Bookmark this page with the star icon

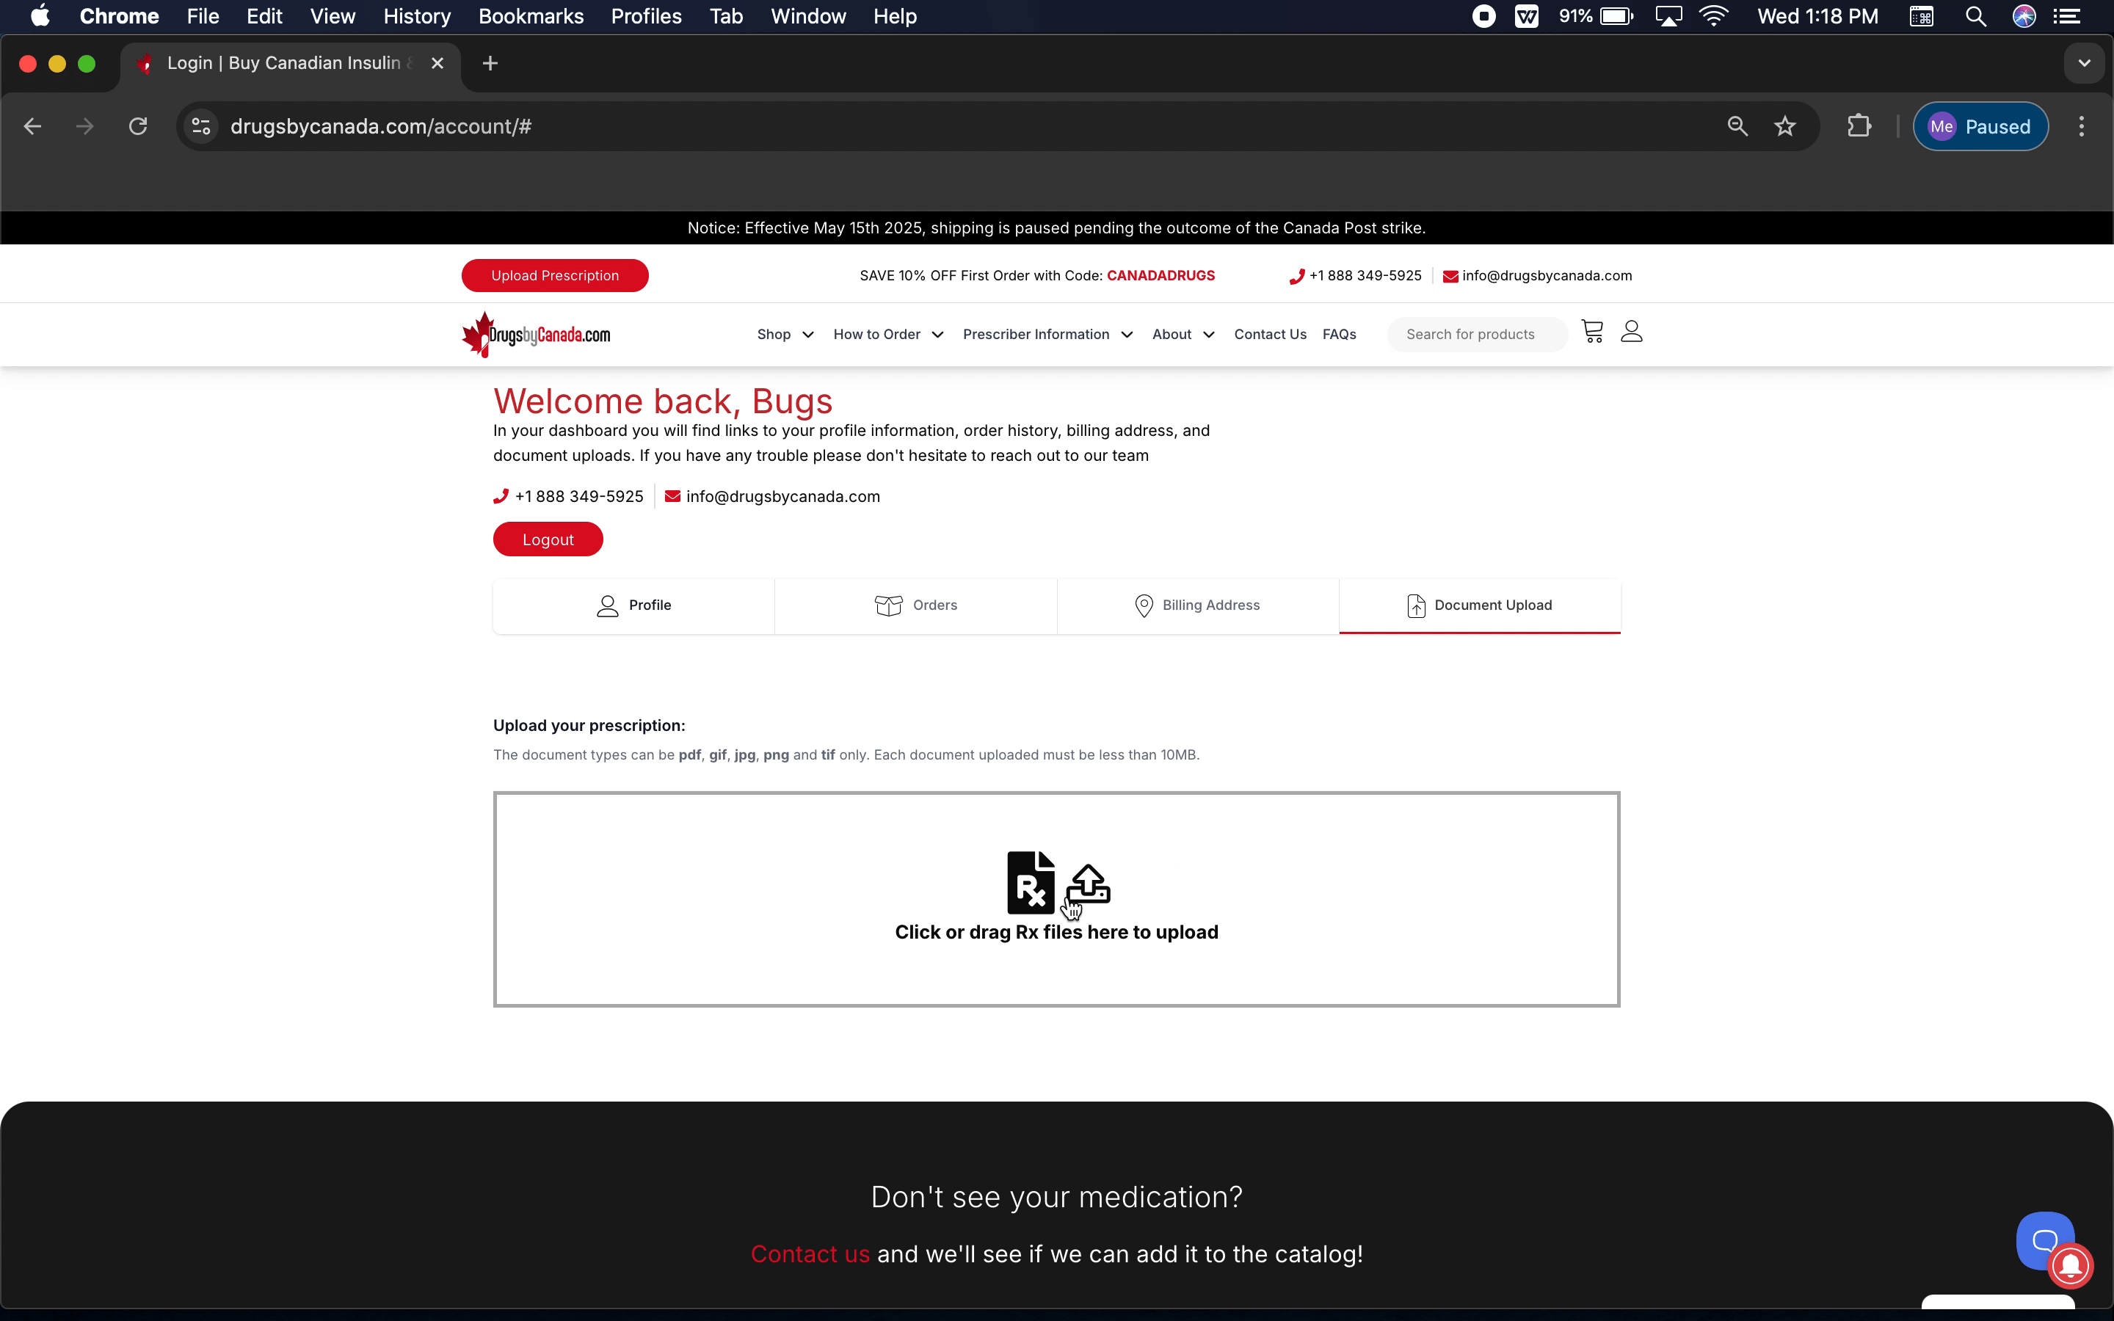[1784, 127]
